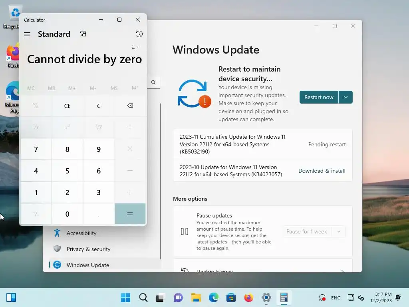
Task: Click digit 4 on Calculator keypad
Action: pos(36,171)
